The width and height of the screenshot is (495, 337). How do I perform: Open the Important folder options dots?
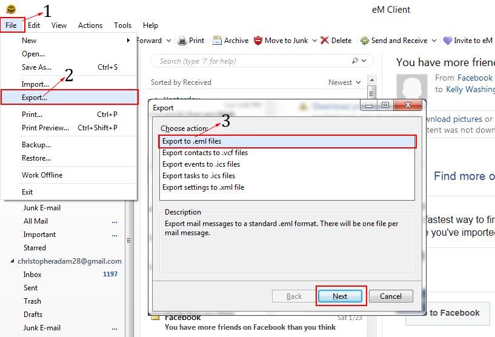[x=115, y=236]
